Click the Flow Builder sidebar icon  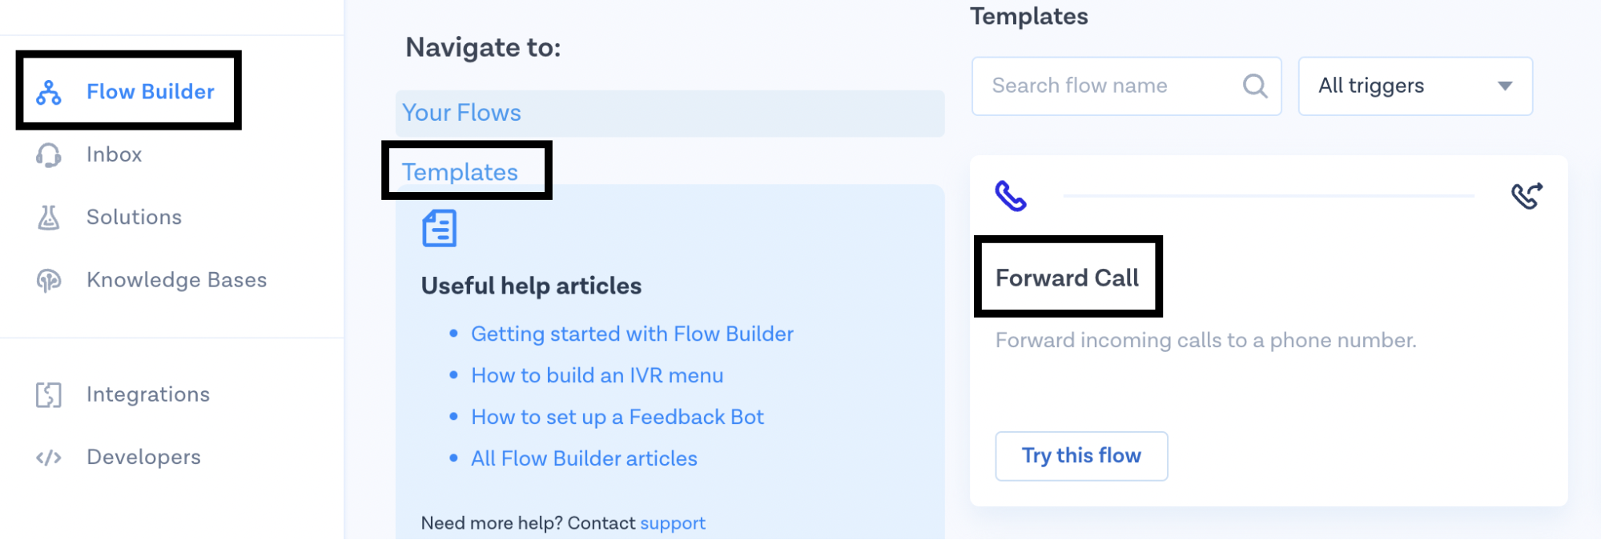(49, 93)
